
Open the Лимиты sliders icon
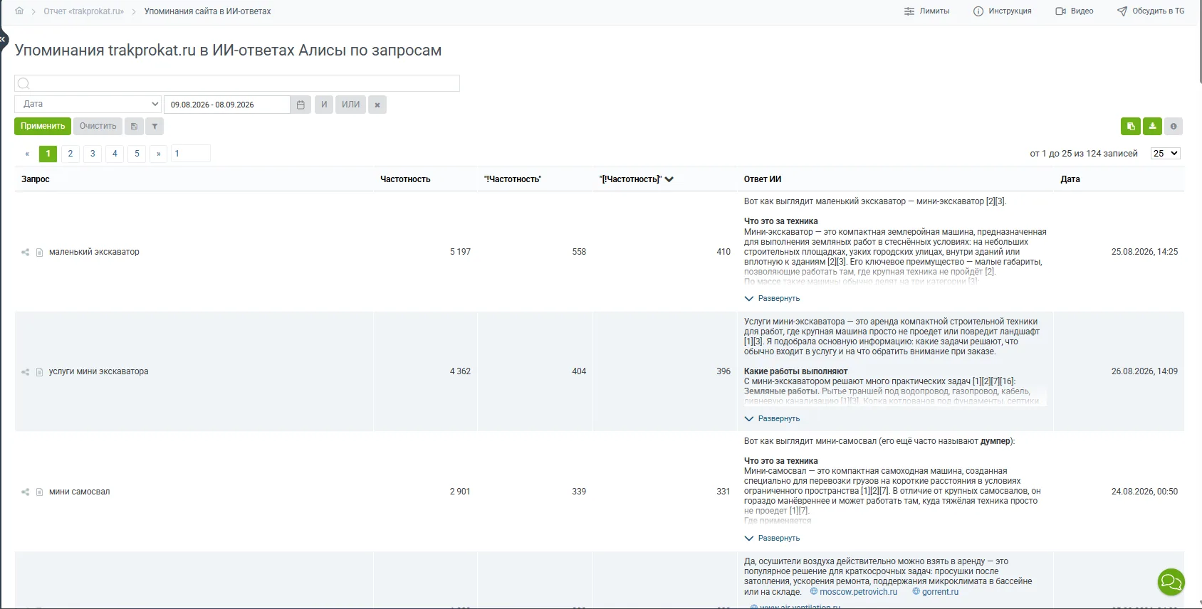(x=909, y=11)
